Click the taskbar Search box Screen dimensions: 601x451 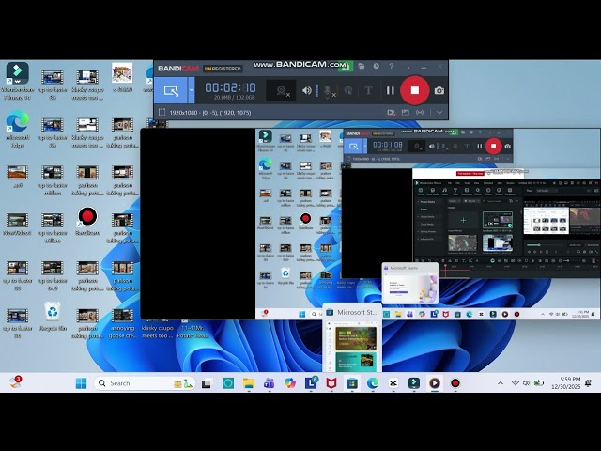pos(145,383)
